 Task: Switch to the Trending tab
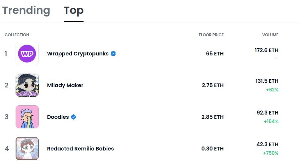tap(26, 10)
